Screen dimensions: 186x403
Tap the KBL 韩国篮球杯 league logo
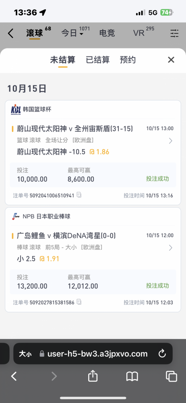pyautogui.click(x=16, y=109)
